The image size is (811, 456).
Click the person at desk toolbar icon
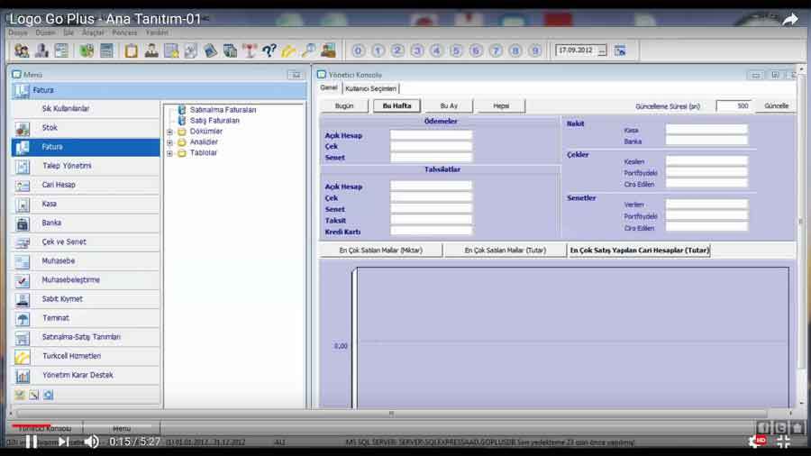coord(328,50)
